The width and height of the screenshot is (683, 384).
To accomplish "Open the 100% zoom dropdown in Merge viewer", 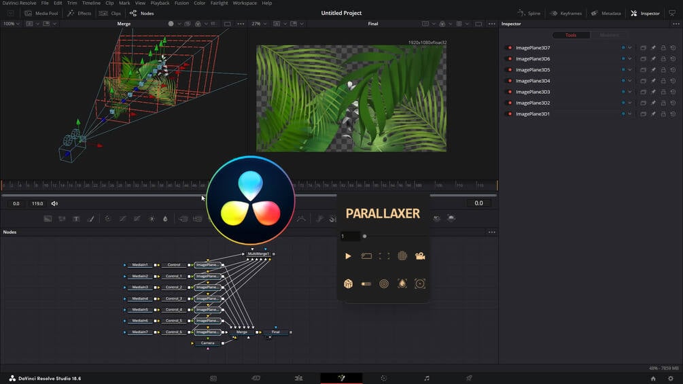I will coord(12,24).
